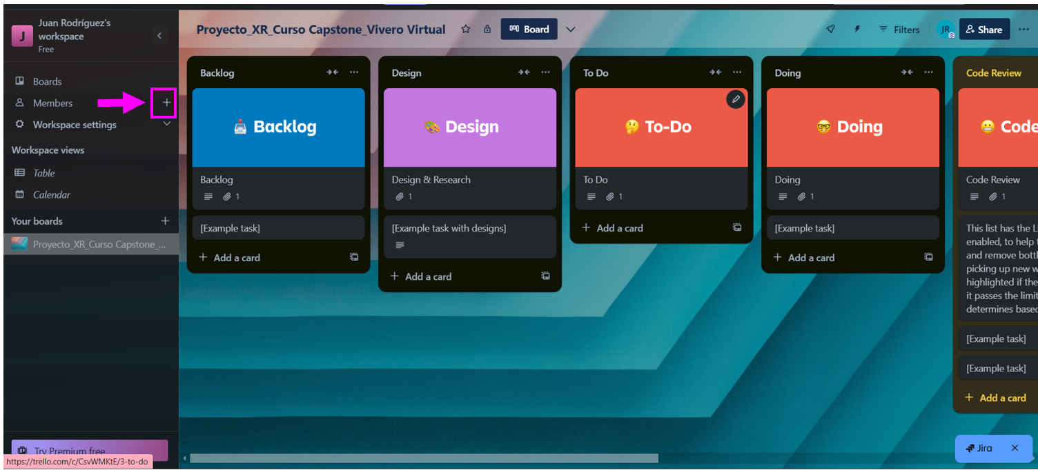Star the Proyecto_XR board
The width and height of the screenshot is (1038, 470).
point(465,29)
